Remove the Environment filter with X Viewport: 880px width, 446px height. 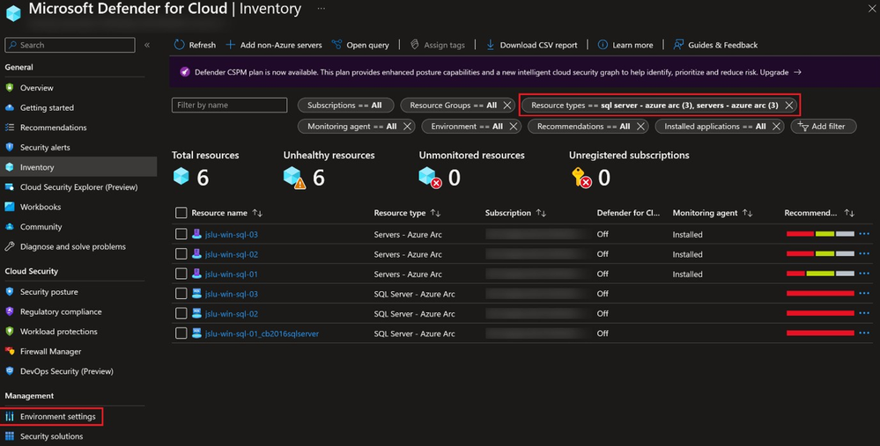pyautogui.click(x=514, y=127)
